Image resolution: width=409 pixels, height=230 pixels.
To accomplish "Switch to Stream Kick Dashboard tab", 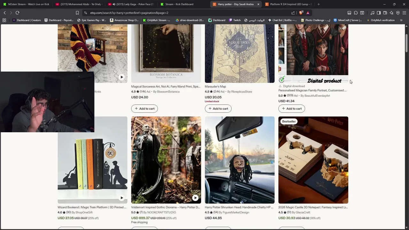I will pyautogui.click(x=183, y=4).
